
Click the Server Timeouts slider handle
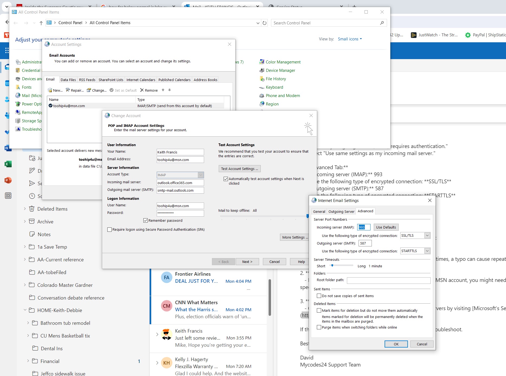coord(332,266)
